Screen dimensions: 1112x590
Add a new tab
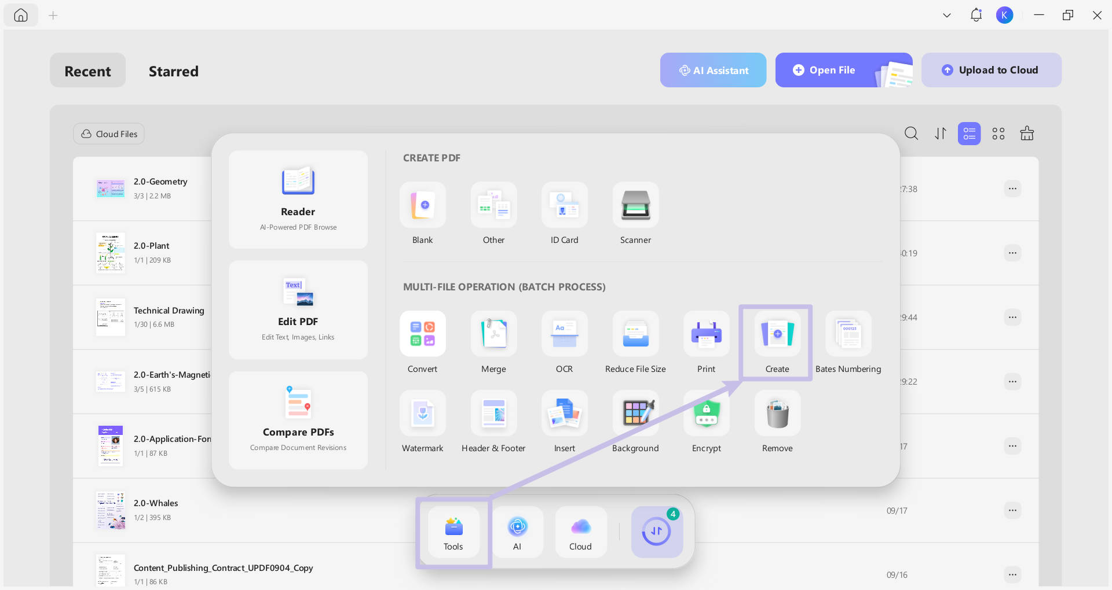53,15
